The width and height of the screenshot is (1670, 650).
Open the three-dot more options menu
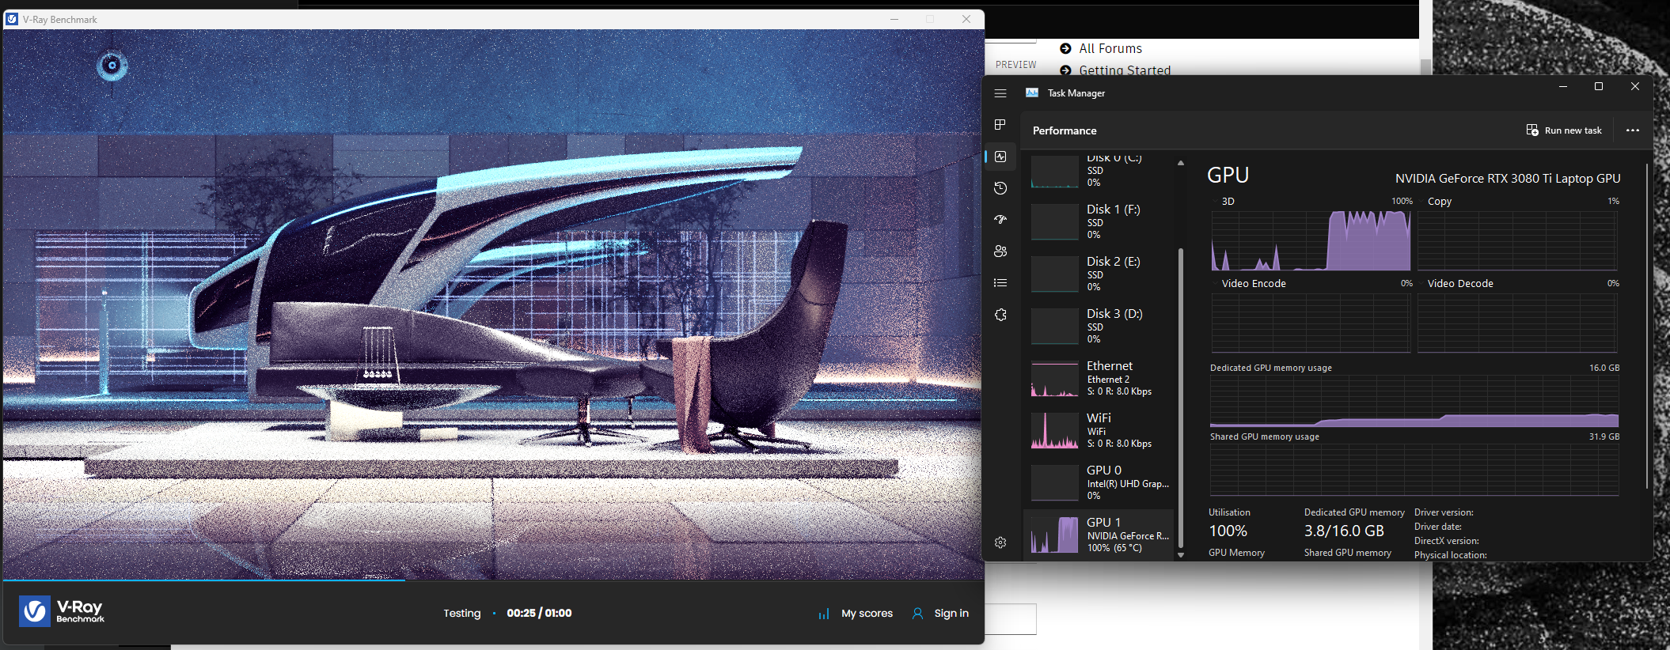[x=1633, y=130]
